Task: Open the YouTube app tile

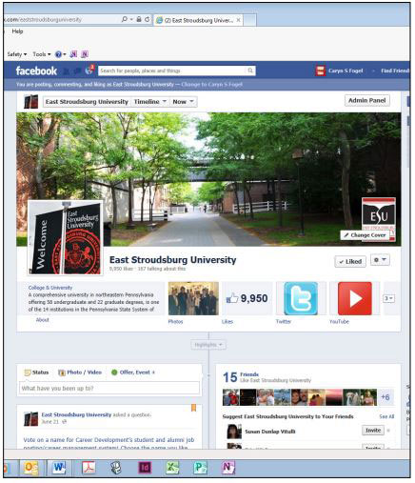Action: click(x=354, y=298)
